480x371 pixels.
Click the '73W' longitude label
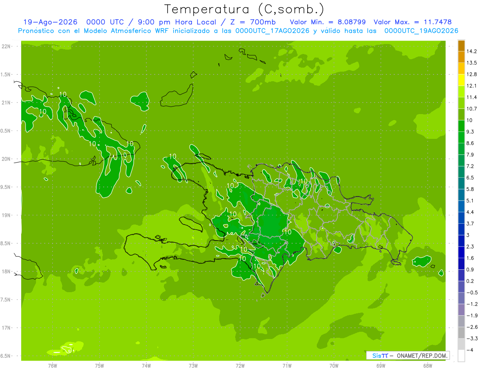click(193, 365)
